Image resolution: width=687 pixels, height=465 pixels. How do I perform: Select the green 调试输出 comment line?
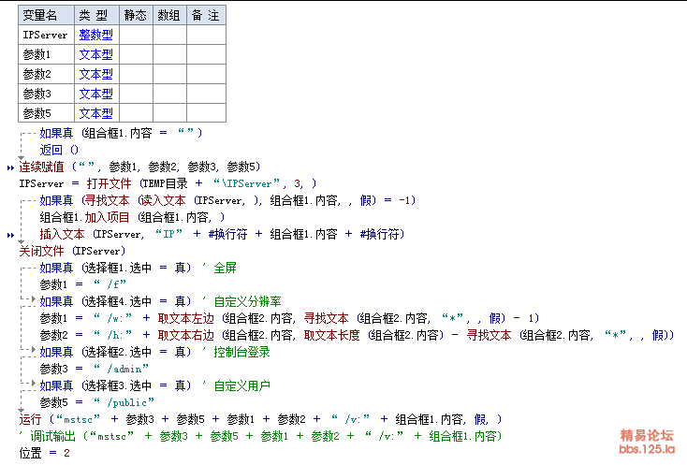tap(262, 436)
